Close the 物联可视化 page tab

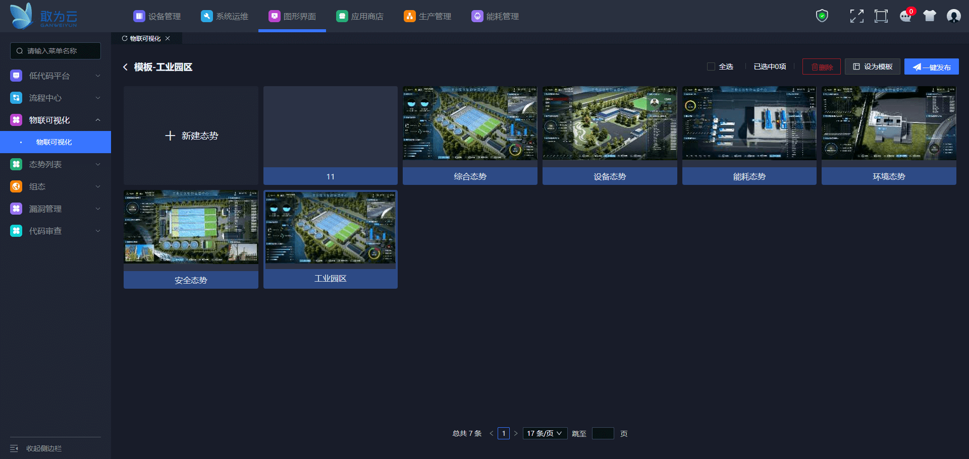tap(168, 38)
